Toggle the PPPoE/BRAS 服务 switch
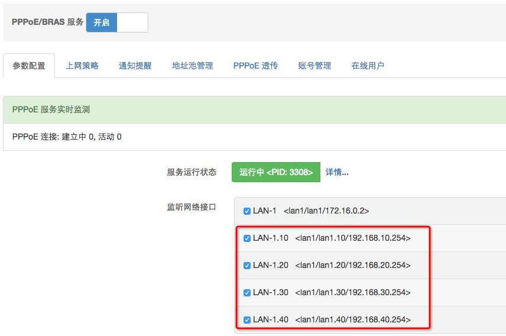 point(116,22)
